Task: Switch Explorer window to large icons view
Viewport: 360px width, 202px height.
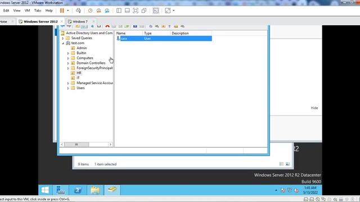Action: pyautogui.click(x=287, y=164)
